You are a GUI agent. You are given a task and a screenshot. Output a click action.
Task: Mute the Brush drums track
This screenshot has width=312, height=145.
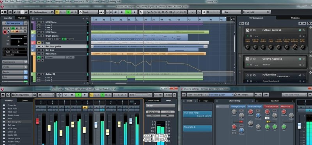tap(39, 36)
